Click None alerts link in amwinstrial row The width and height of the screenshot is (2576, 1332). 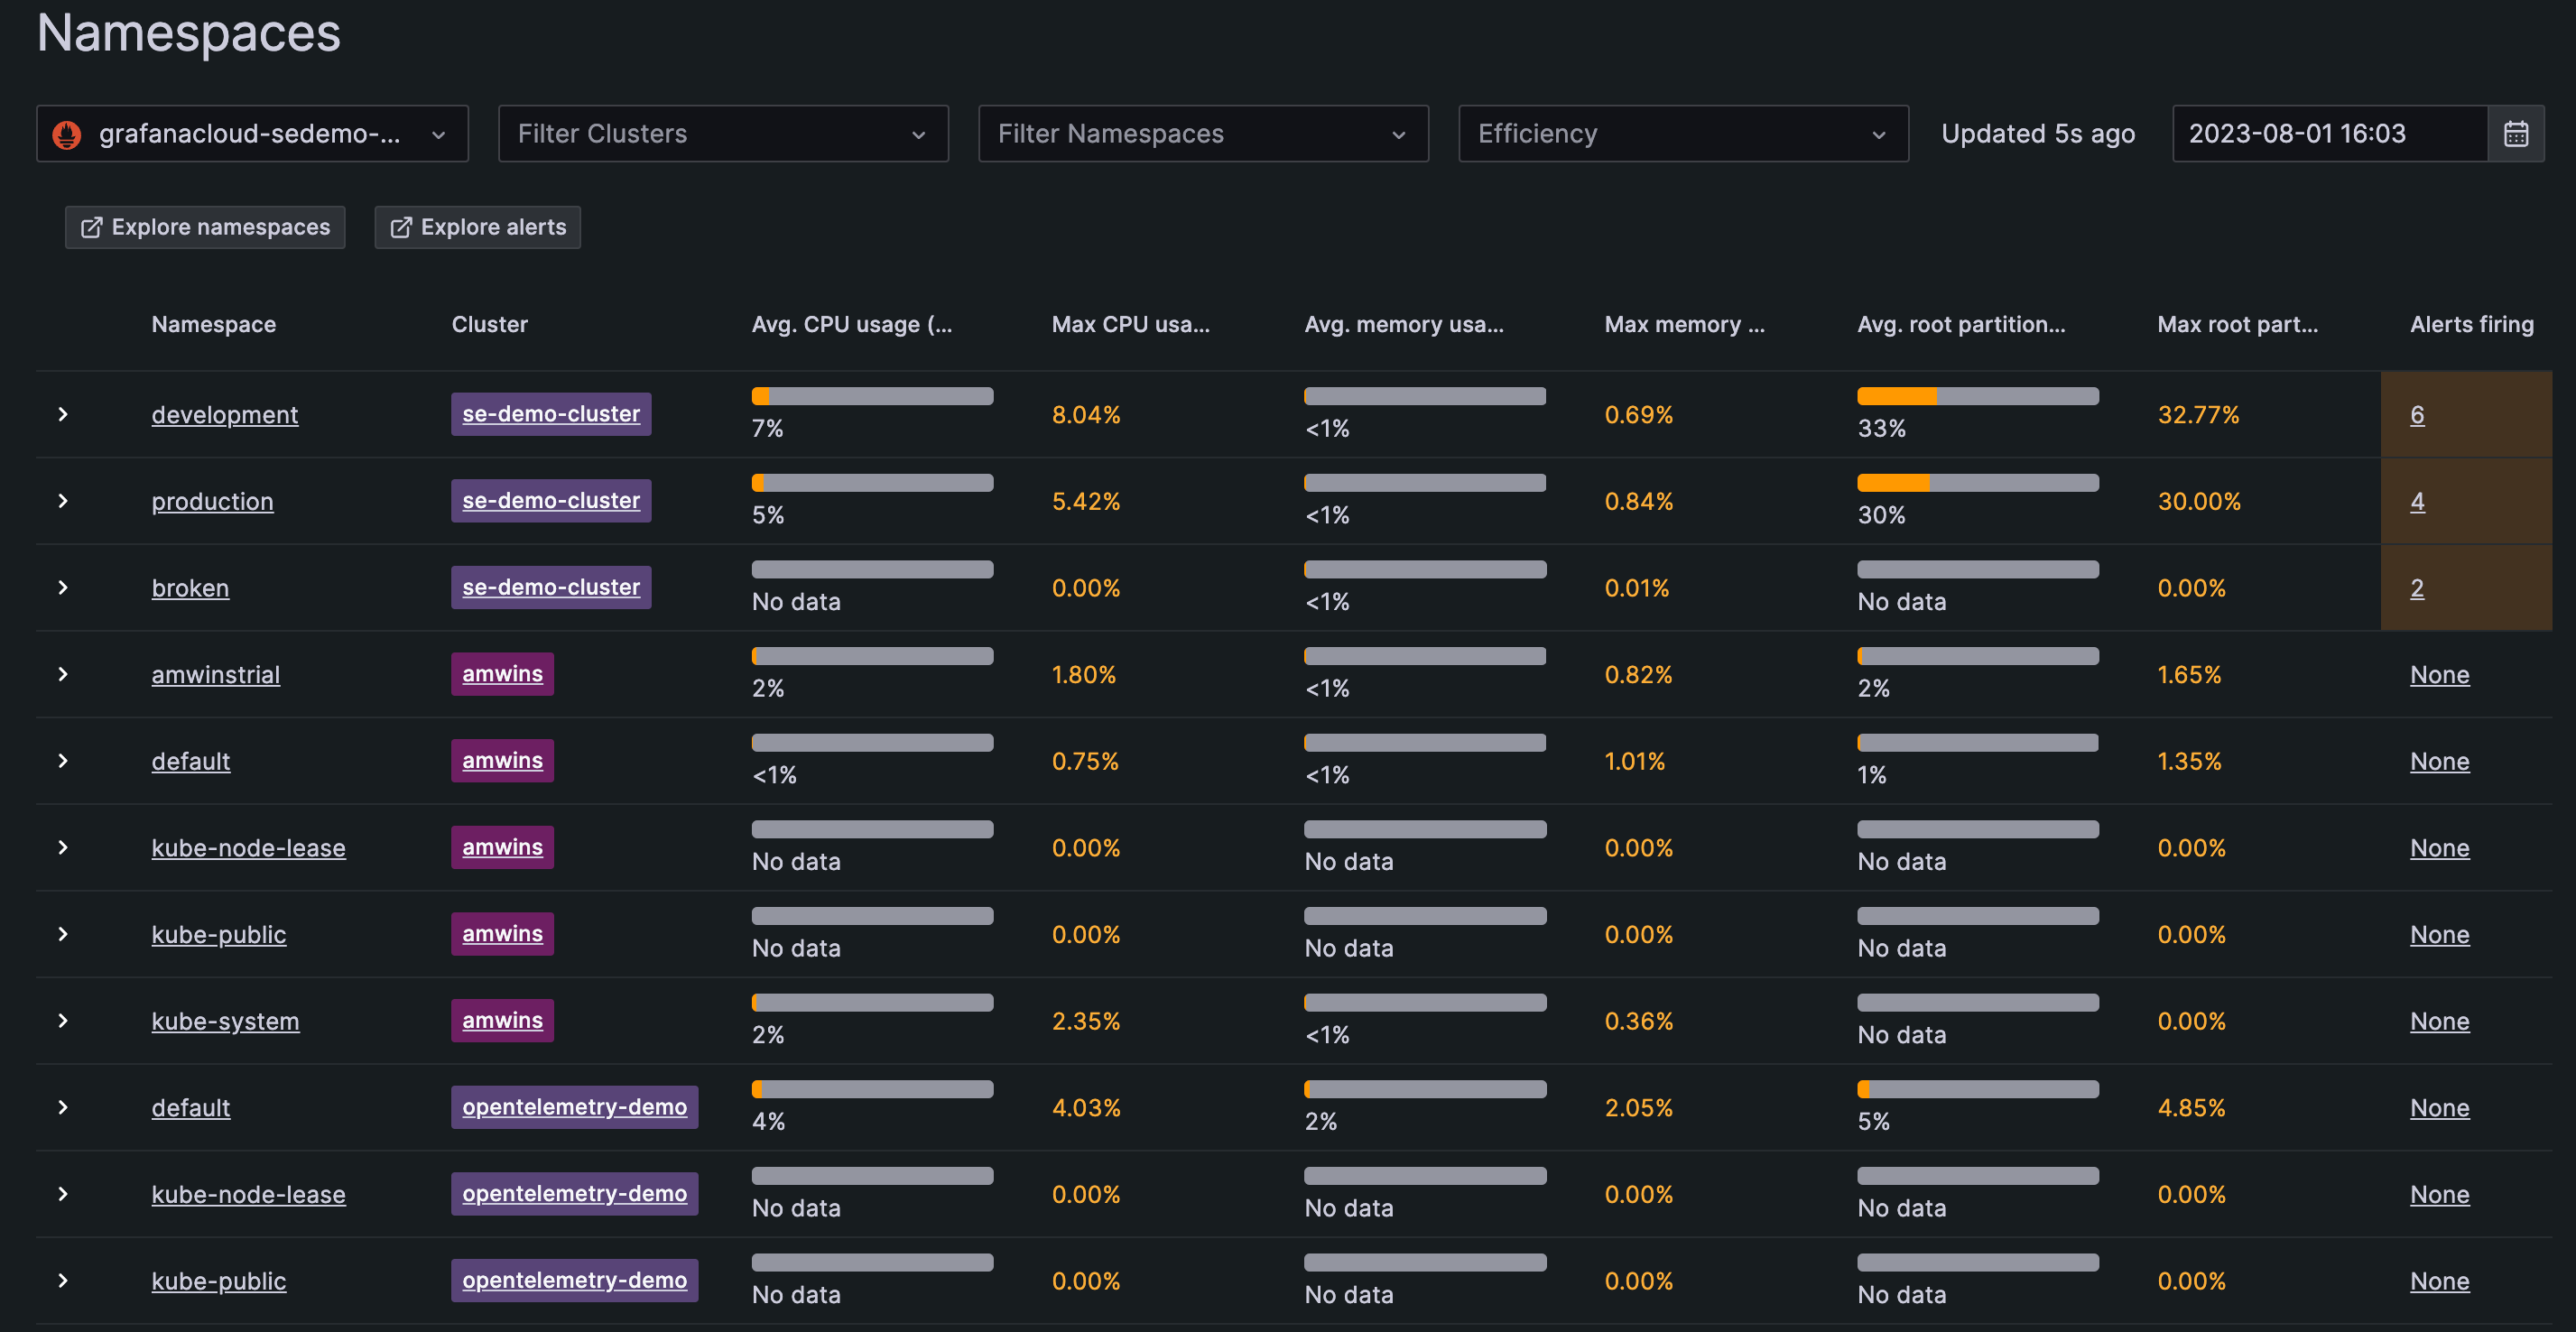pyautogui.click(x=2439, y=674)
